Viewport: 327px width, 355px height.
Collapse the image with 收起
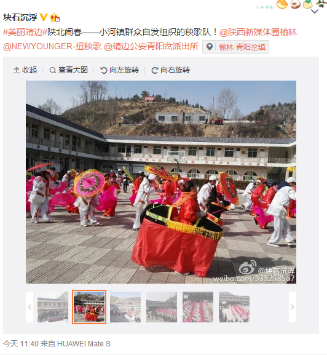pyautogui.click(x=25, y=70)
